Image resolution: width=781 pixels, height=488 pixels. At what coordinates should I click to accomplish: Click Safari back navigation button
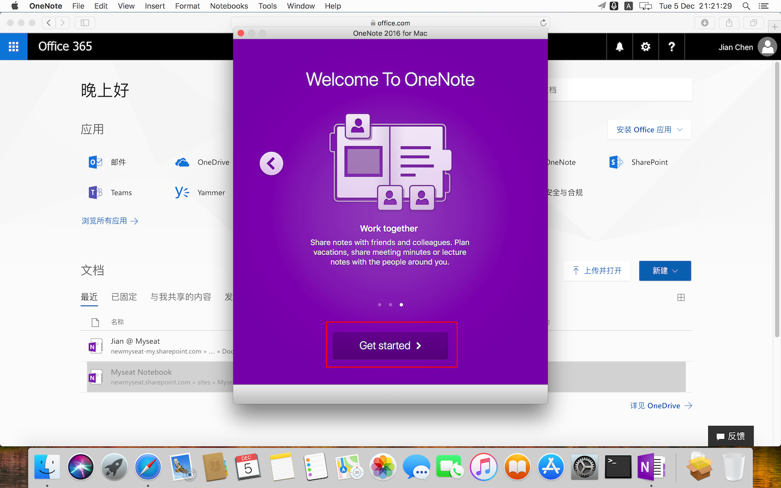49,23
